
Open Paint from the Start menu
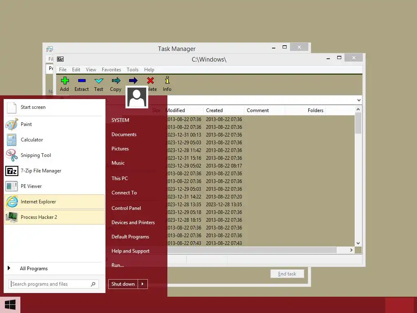click(x=55, y=124)
